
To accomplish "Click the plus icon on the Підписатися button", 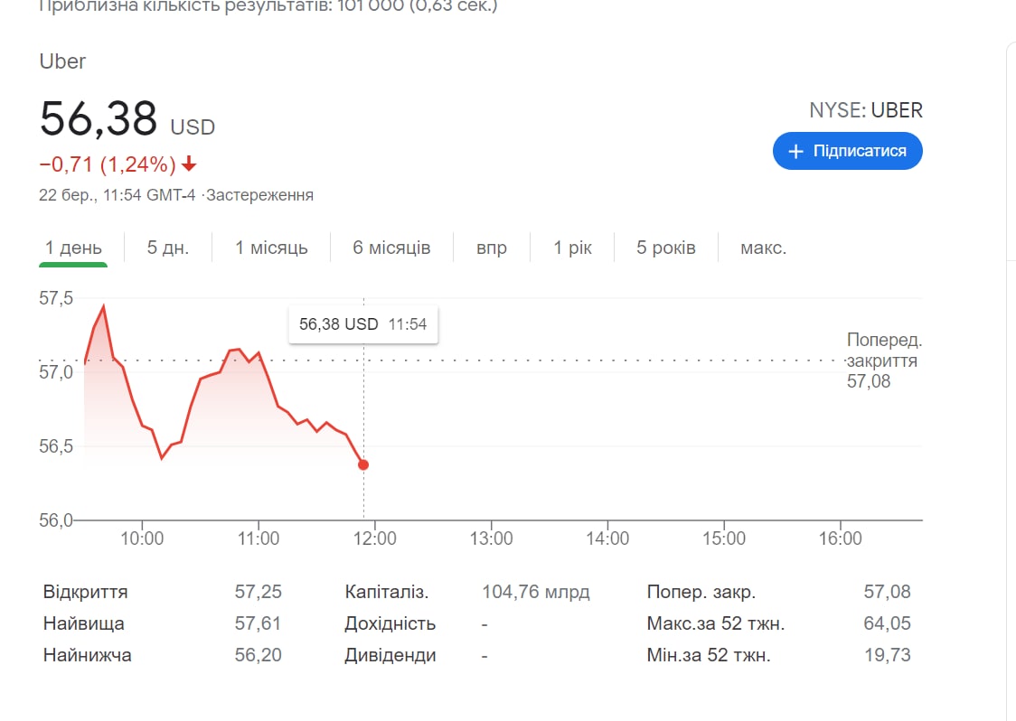I will tap(795, 151).
